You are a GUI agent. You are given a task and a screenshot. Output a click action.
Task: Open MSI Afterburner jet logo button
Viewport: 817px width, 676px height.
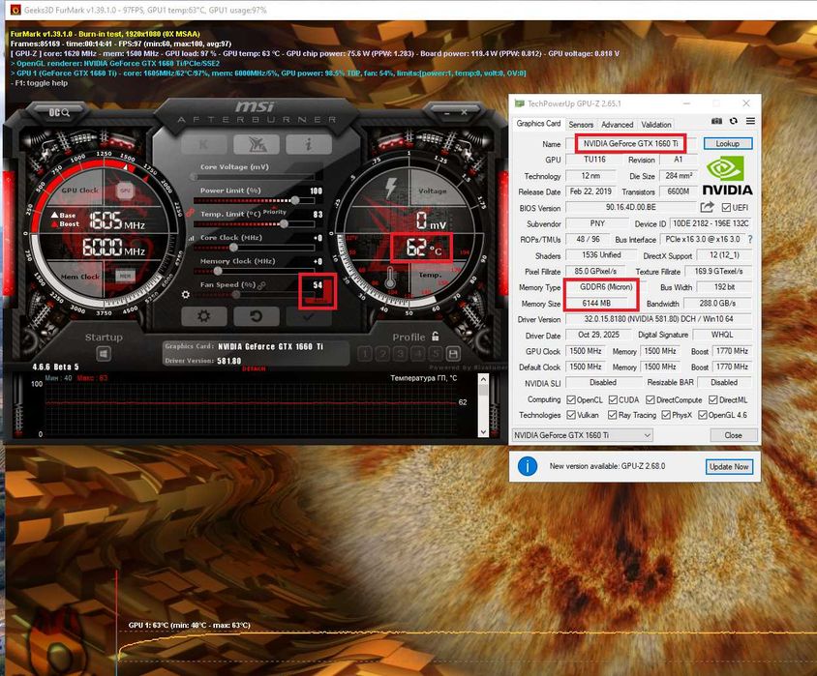[257, 144]
